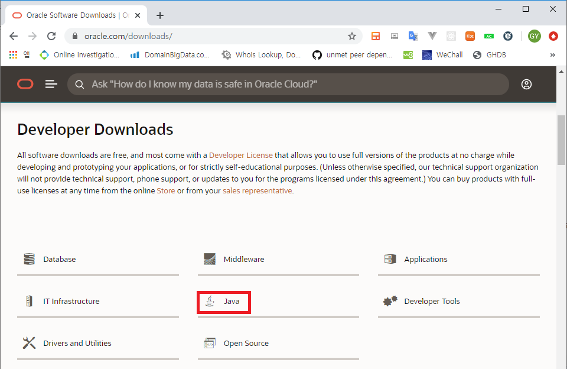Bookmark this page with the star icon
The height and width of the screenshot is (369, 567).
[x=352, y=36]
